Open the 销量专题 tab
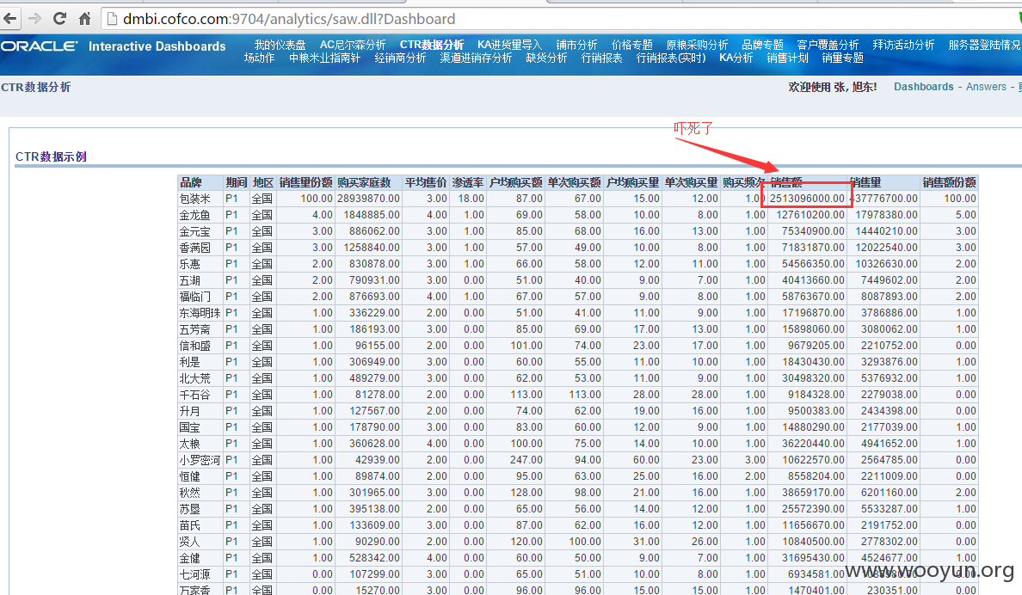The image size is (1022, 595). 843,58
